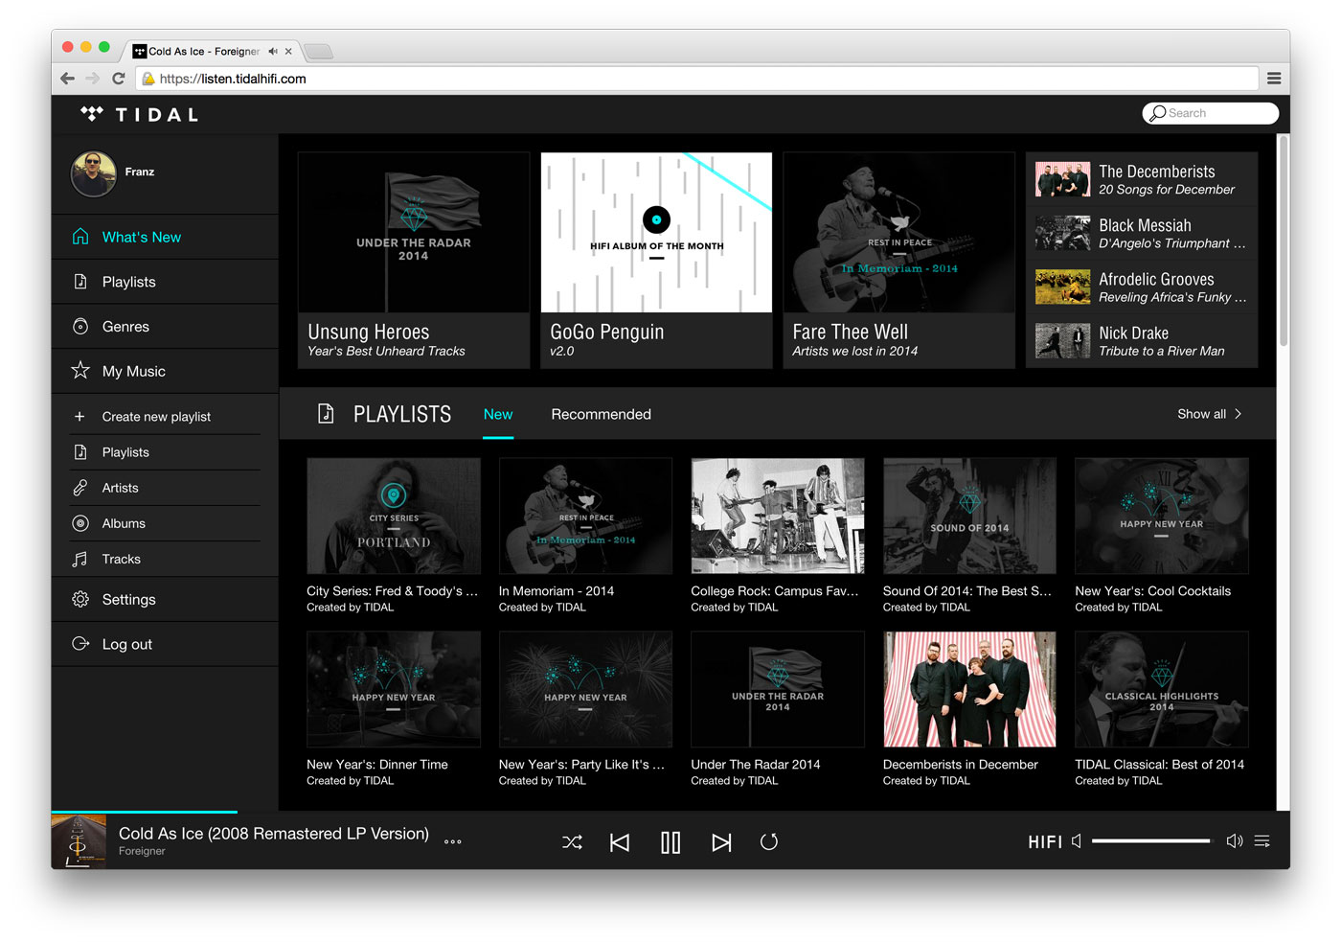Adjust the volume slider
The image size is (1341, 942).
click(x=1151, y=841)
